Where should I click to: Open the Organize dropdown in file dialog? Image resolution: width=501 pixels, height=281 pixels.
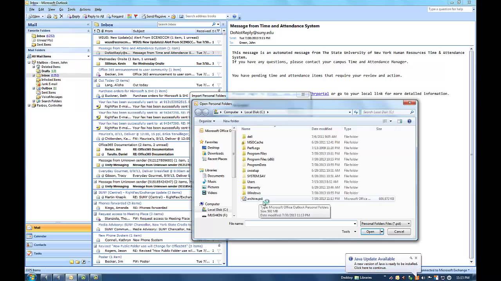point(207,121)
